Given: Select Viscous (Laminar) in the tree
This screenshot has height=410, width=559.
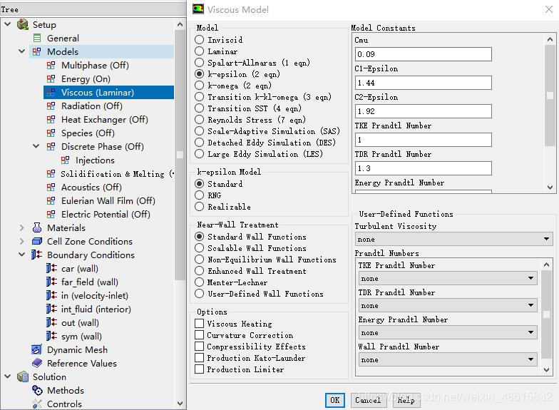Looking at the screenshot, I should point(108,93).
